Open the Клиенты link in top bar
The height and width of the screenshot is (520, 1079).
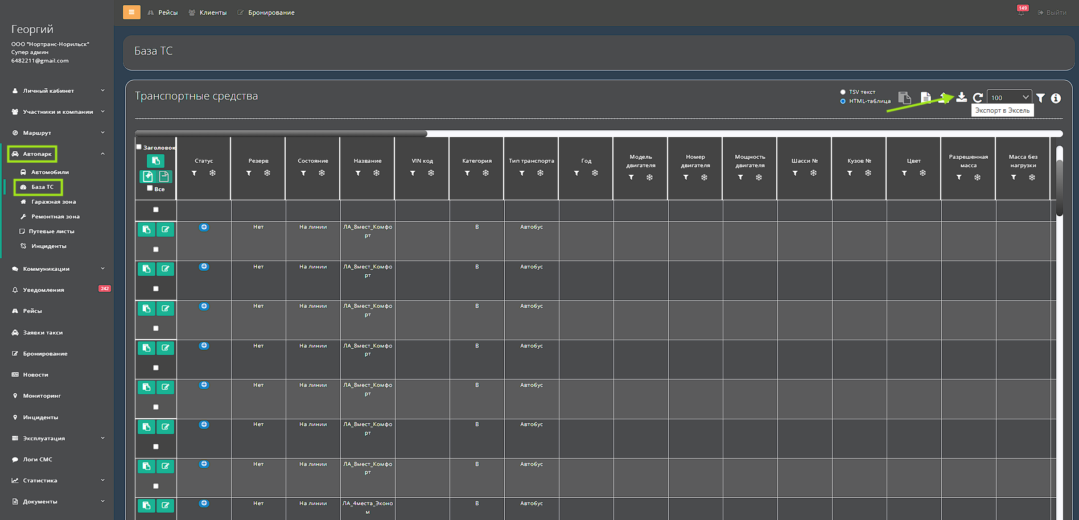(213, 13)
